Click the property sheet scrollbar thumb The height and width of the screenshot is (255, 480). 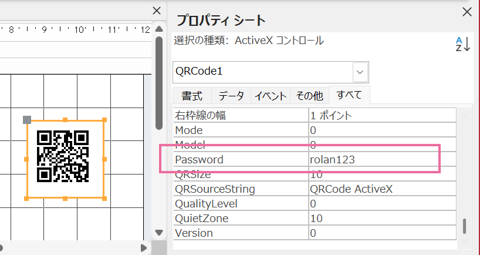point(464,226)
